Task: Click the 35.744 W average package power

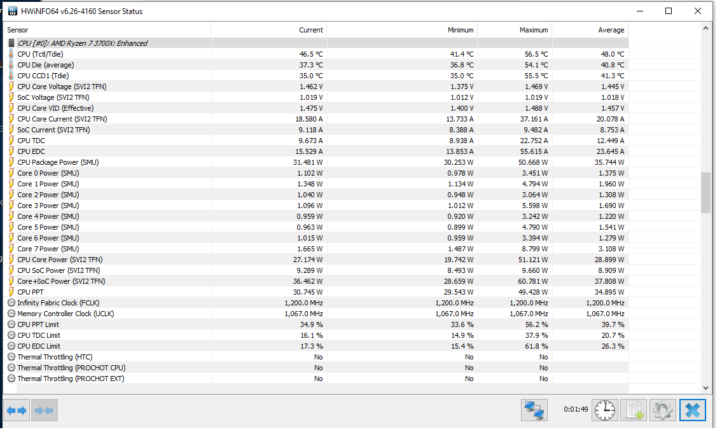Action: click(x=609, y=162)
